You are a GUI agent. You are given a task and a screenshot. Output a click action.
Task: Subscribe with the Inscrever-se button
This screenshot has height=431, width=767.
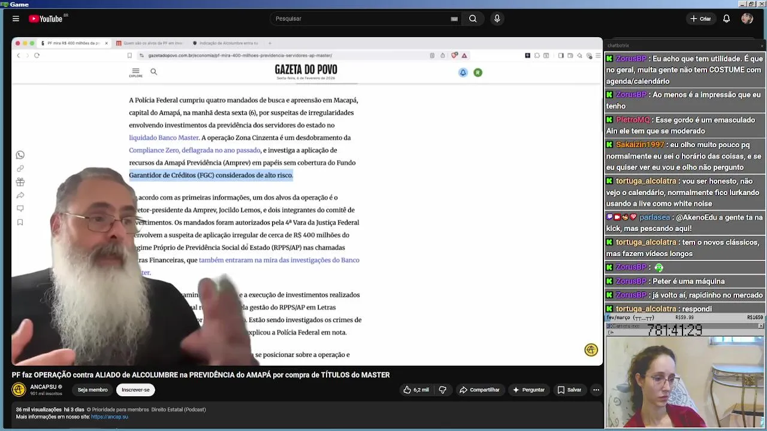[x=135, y=390]
